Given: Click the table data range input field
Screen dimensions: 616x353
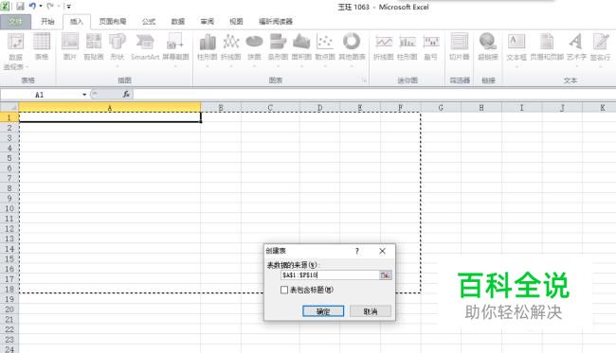Looking at the screenshot, I should [330, 275].
